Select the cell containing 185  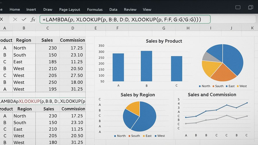tap(48, 62)
